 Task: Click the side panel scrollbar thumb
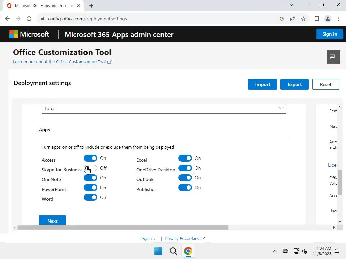[340, 182]
